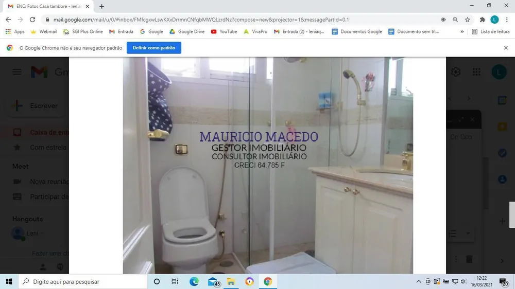The image size is (515, 289).
Task: Open Cortana circle icon
Action: [x=157, y=281]
